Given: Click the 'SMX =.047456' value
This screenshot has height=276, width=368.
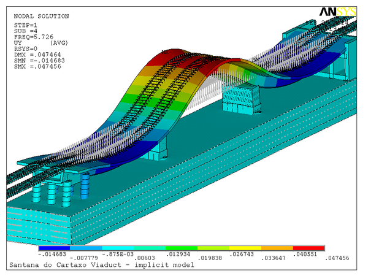Looking at the screenshot, I should pos(37,67).
